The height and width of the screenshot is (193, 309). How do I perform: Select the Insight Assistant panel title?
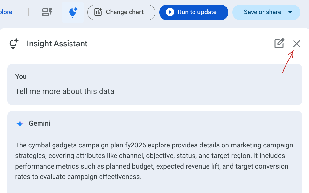(57, 44)
